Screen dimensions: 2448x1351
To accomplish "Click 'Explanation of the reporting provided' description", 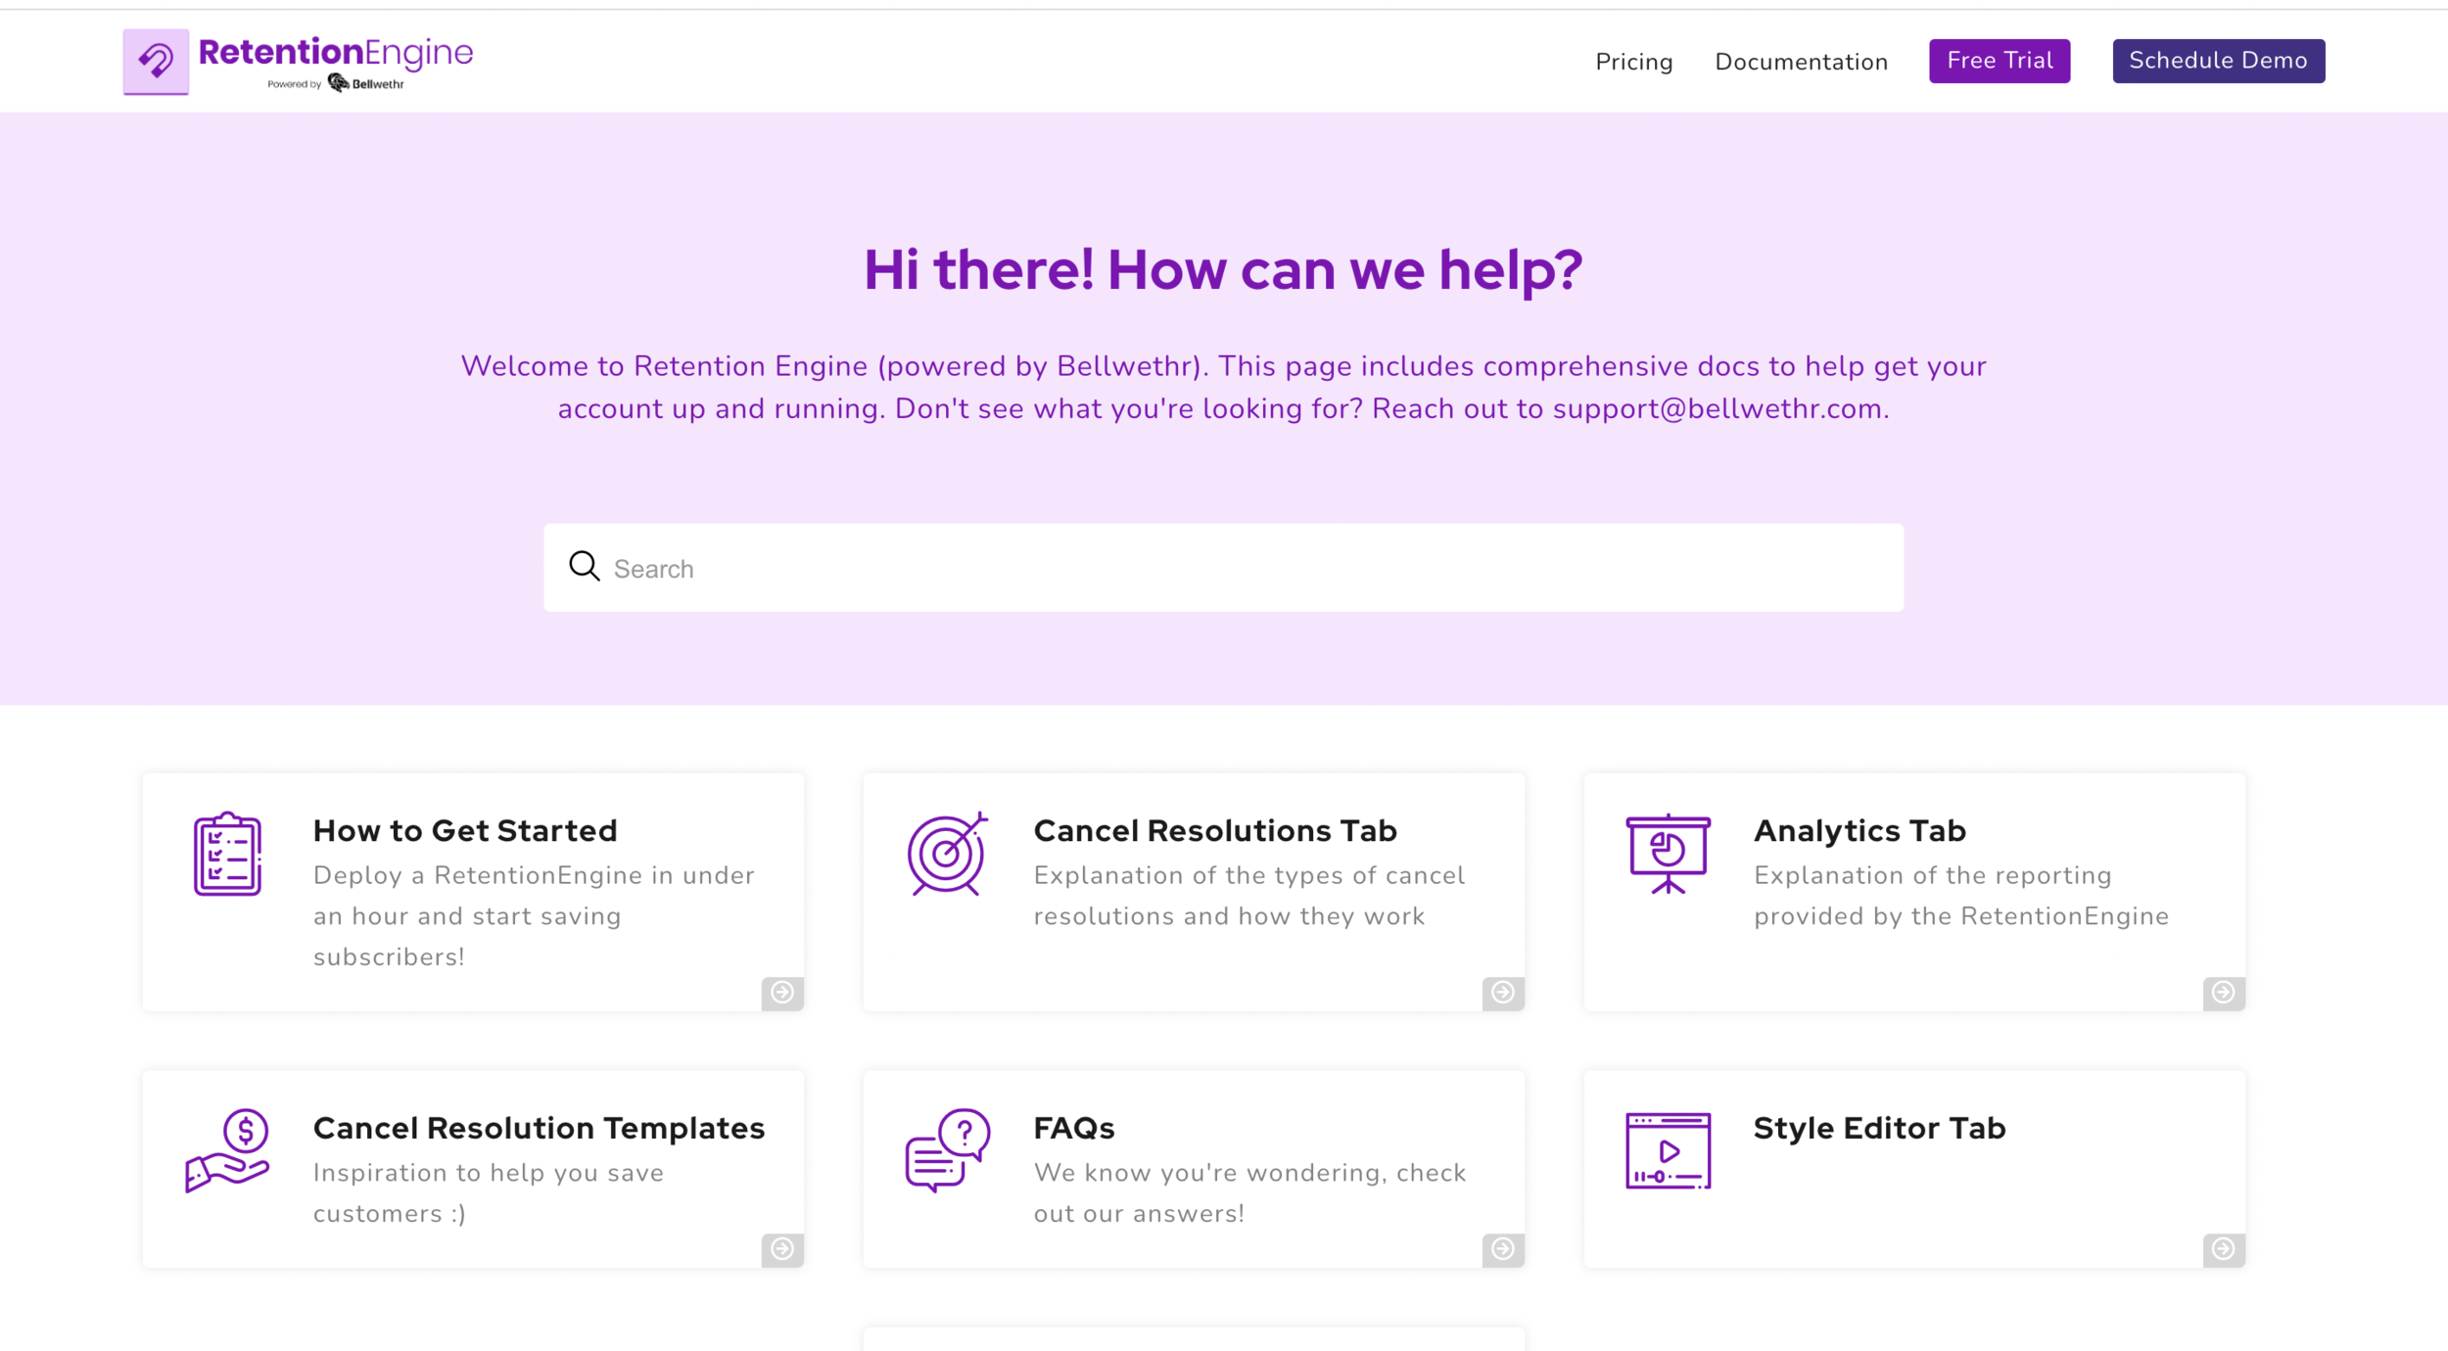I will [1961, 896].
